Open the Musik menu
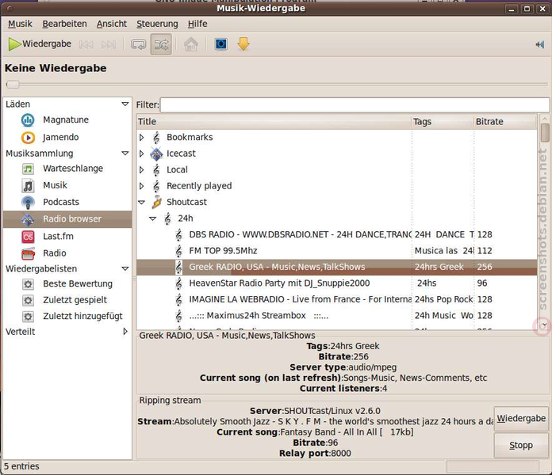The image size is (552, 475). point(20,24)
